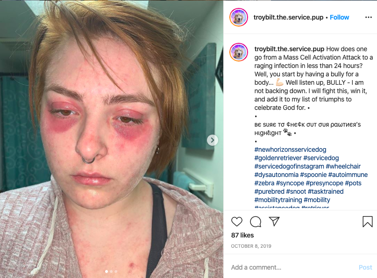Like the post with heart icon

(x=236, y=222)
